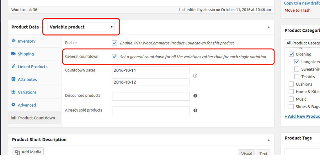Screen dimensions: 320x160
Task: Click the Product Tags panel heading
Action: coord(298,138)
